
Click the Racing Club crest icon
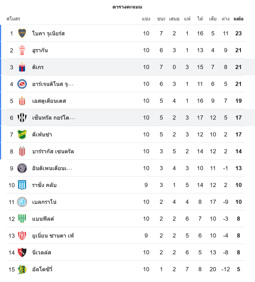pos(22,185)
